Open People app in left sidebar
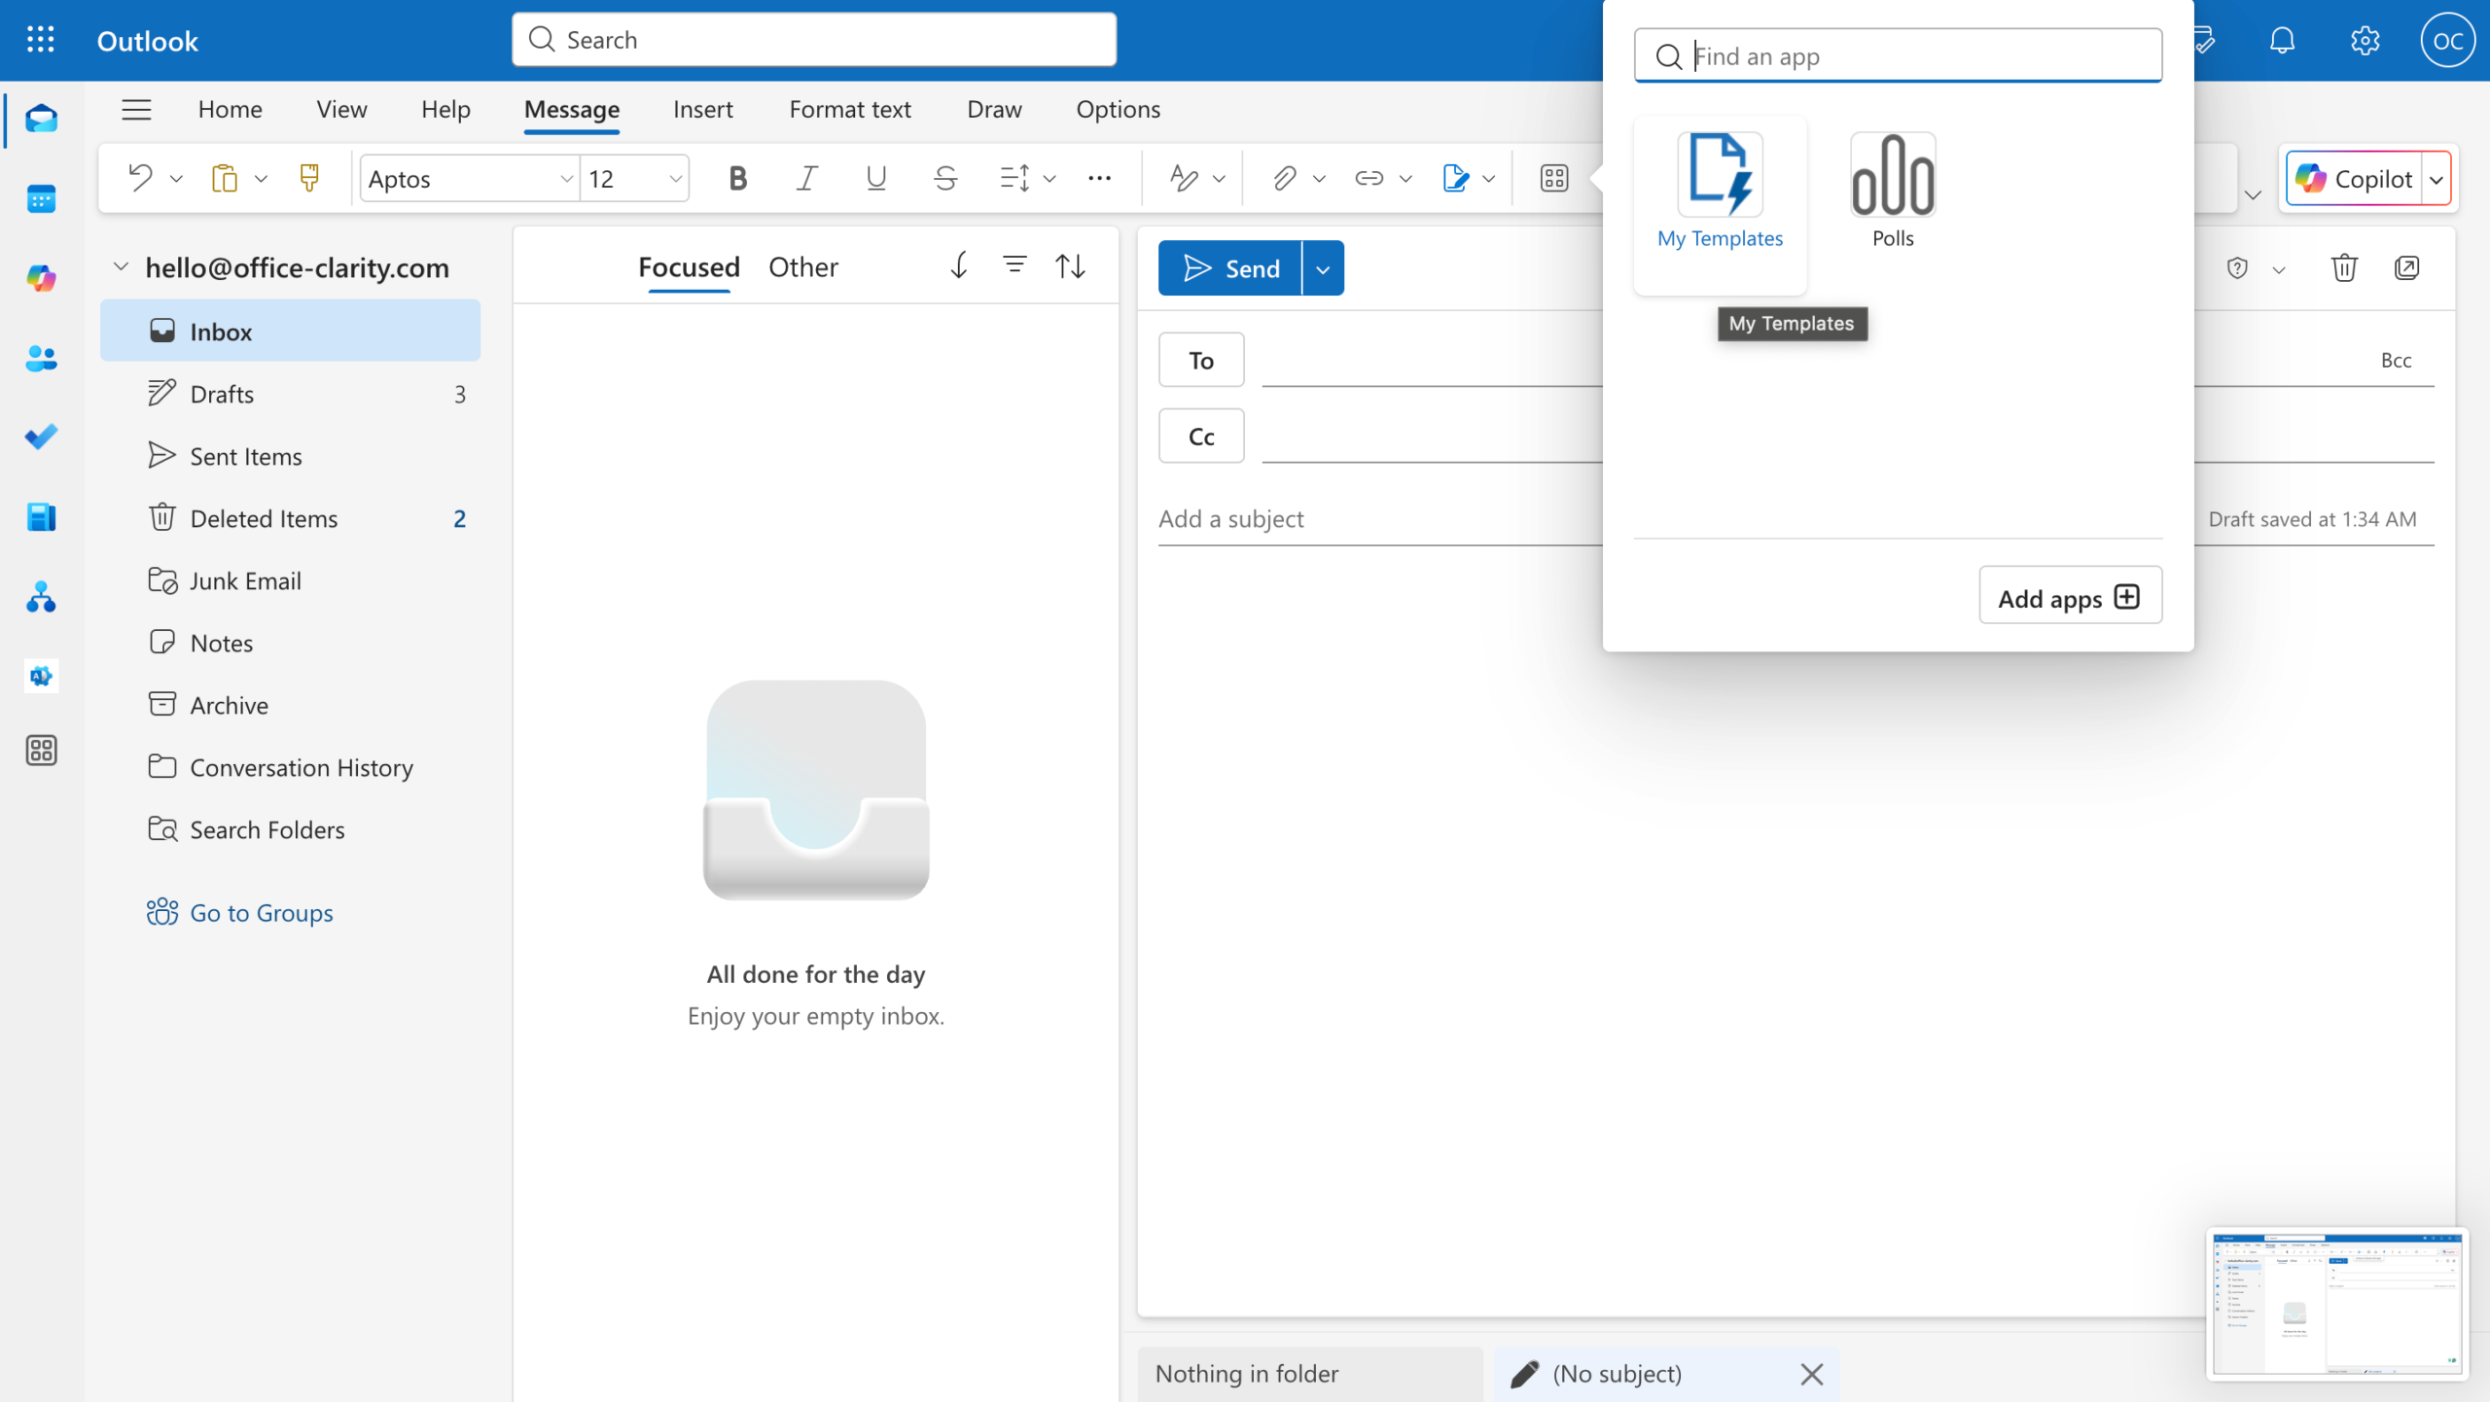The height and width of the screenshot is (1402, 2490). [41, 359]
